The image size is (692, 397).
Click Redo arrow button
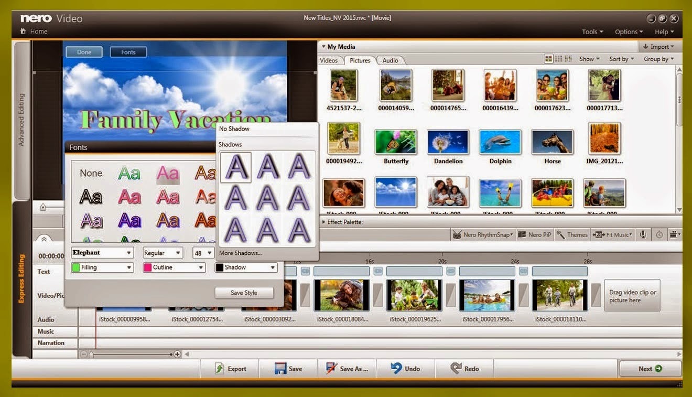pyautogui.click(x=464, y=369)
